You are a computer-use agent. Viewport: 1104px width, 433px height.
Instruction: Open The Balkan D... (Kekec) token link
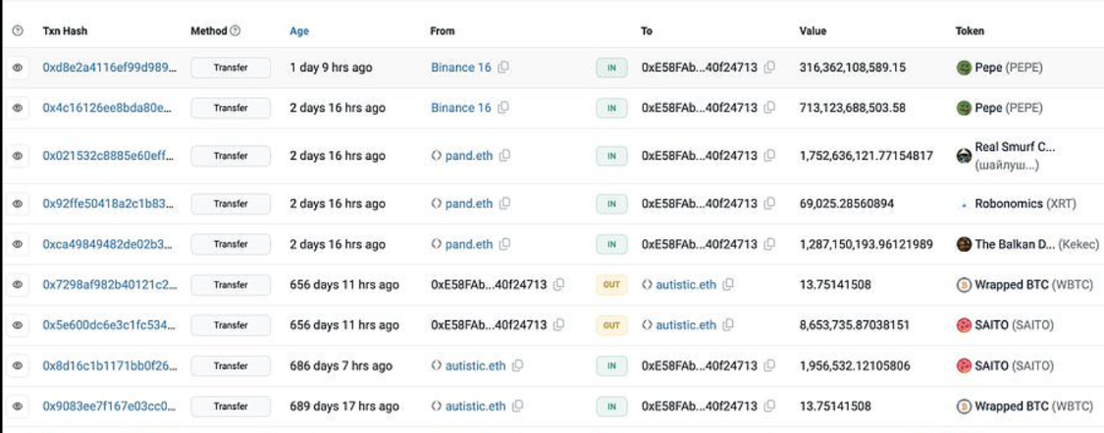[1036, 244]
